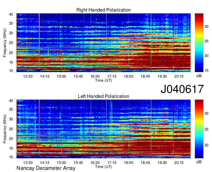Click the 18:45 tick on top plot

click(145, 76)
